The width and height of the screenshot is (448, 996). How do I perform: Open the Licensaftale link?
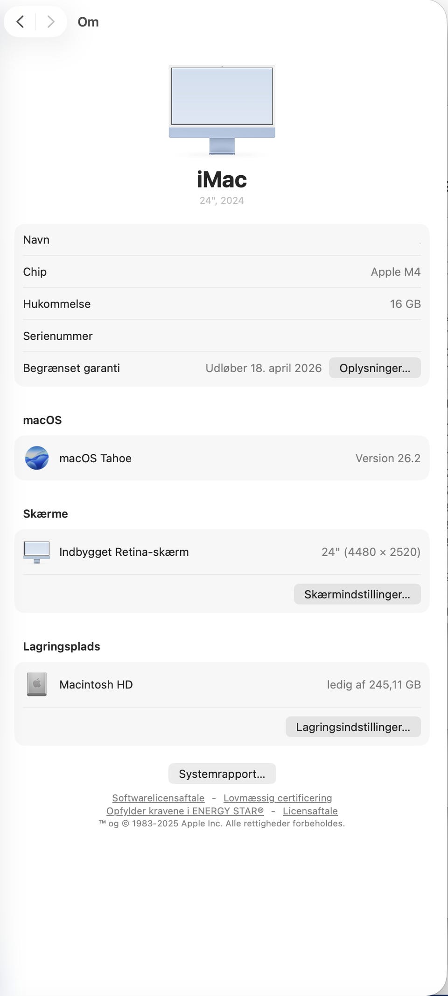310,811
